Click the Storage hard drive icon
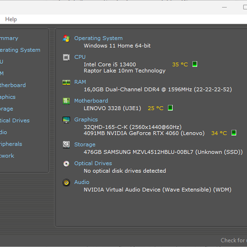 66,145
